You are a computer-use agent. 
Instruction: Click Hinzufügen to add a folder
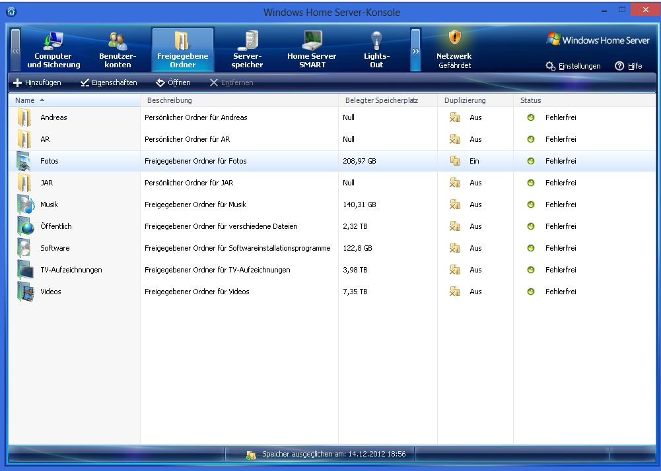(37, 82)
